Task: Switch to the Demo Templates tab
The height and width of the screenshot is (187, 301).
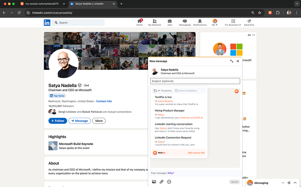Action: (187, 90)
